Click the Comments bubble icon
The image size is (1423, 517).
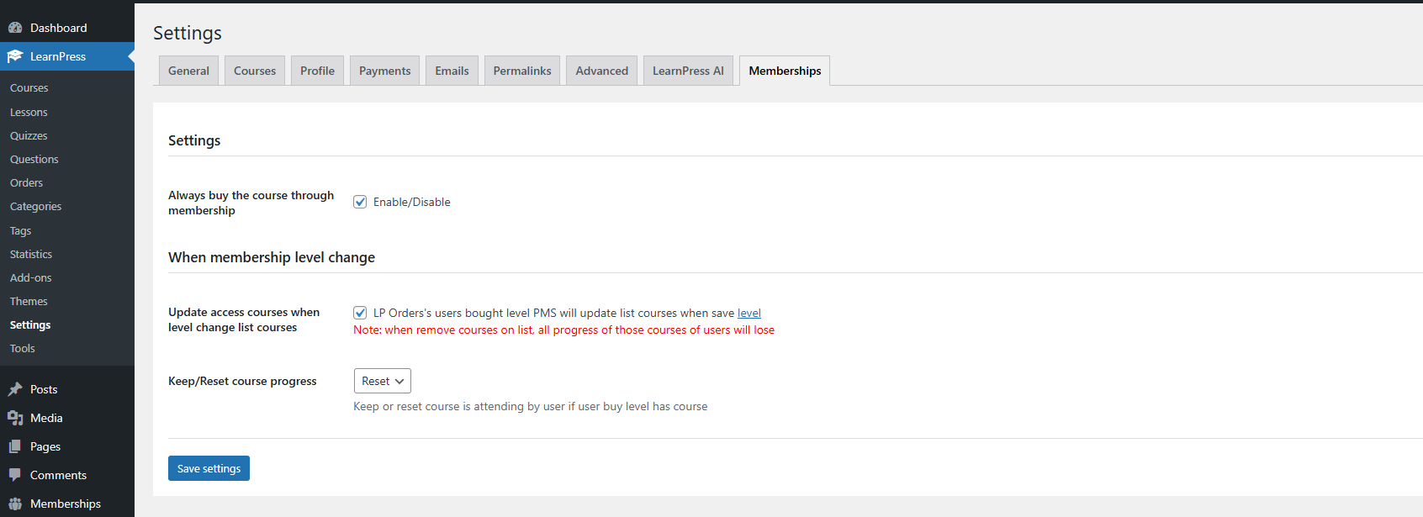pos(15,475)
